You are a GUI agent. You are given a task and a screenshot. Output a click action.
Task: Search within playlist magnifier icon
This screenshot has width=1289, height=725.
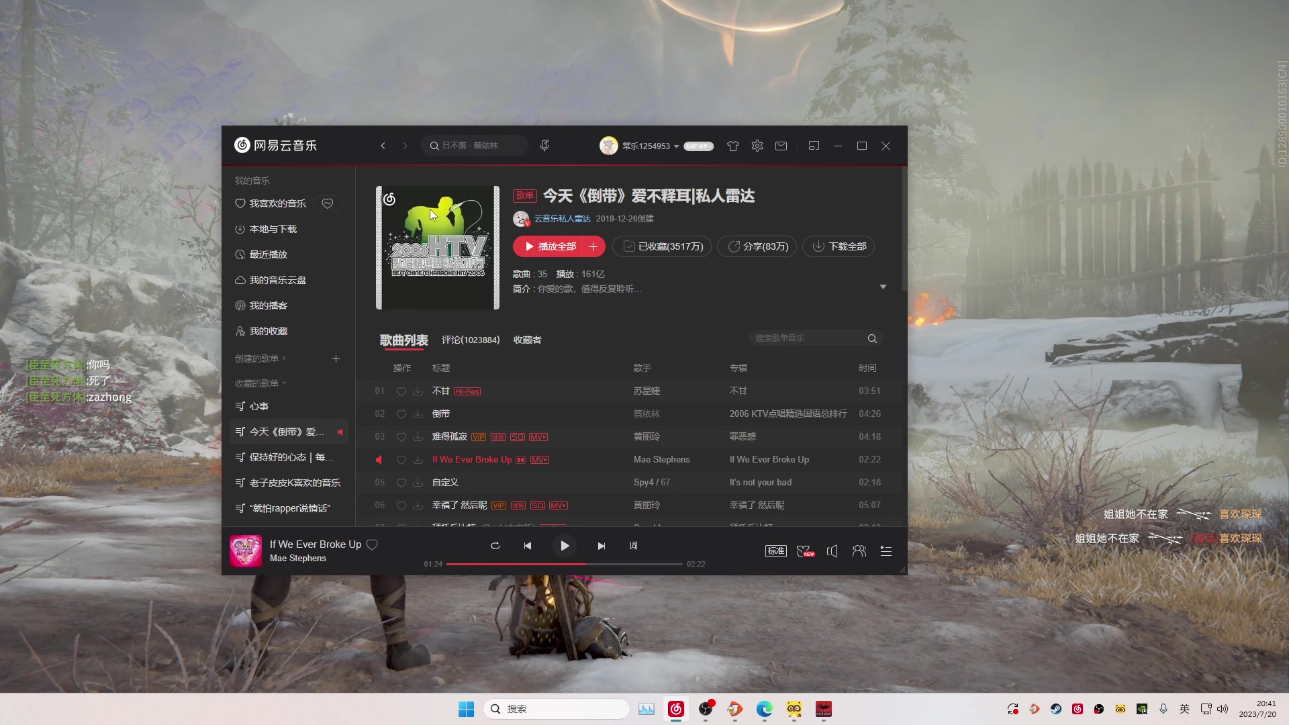tap(872, 338)
